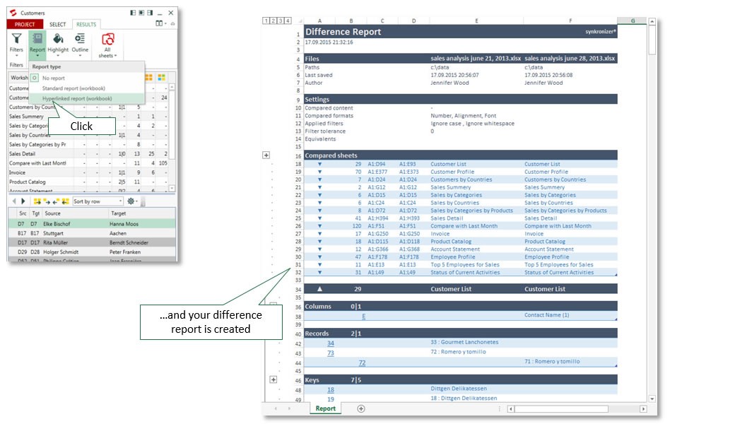Show outline level 4 in the report

pyautogui.click(x=288, y=20)
